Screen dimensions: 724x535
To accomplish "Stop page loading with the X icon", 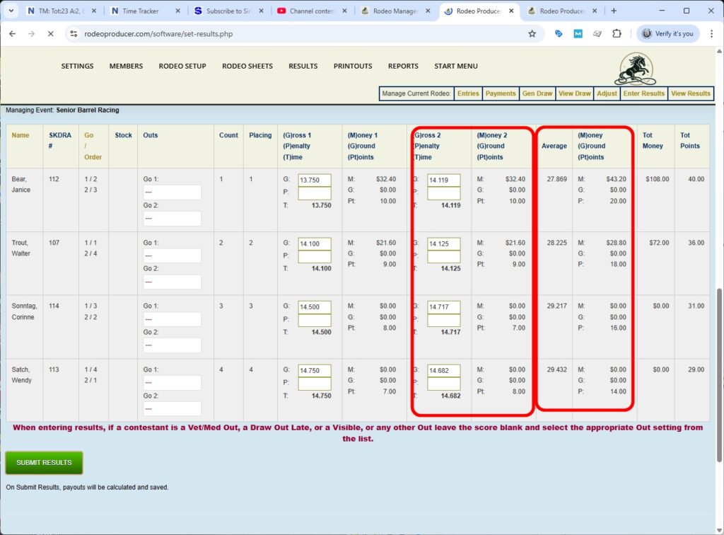I will coord(49,33).
